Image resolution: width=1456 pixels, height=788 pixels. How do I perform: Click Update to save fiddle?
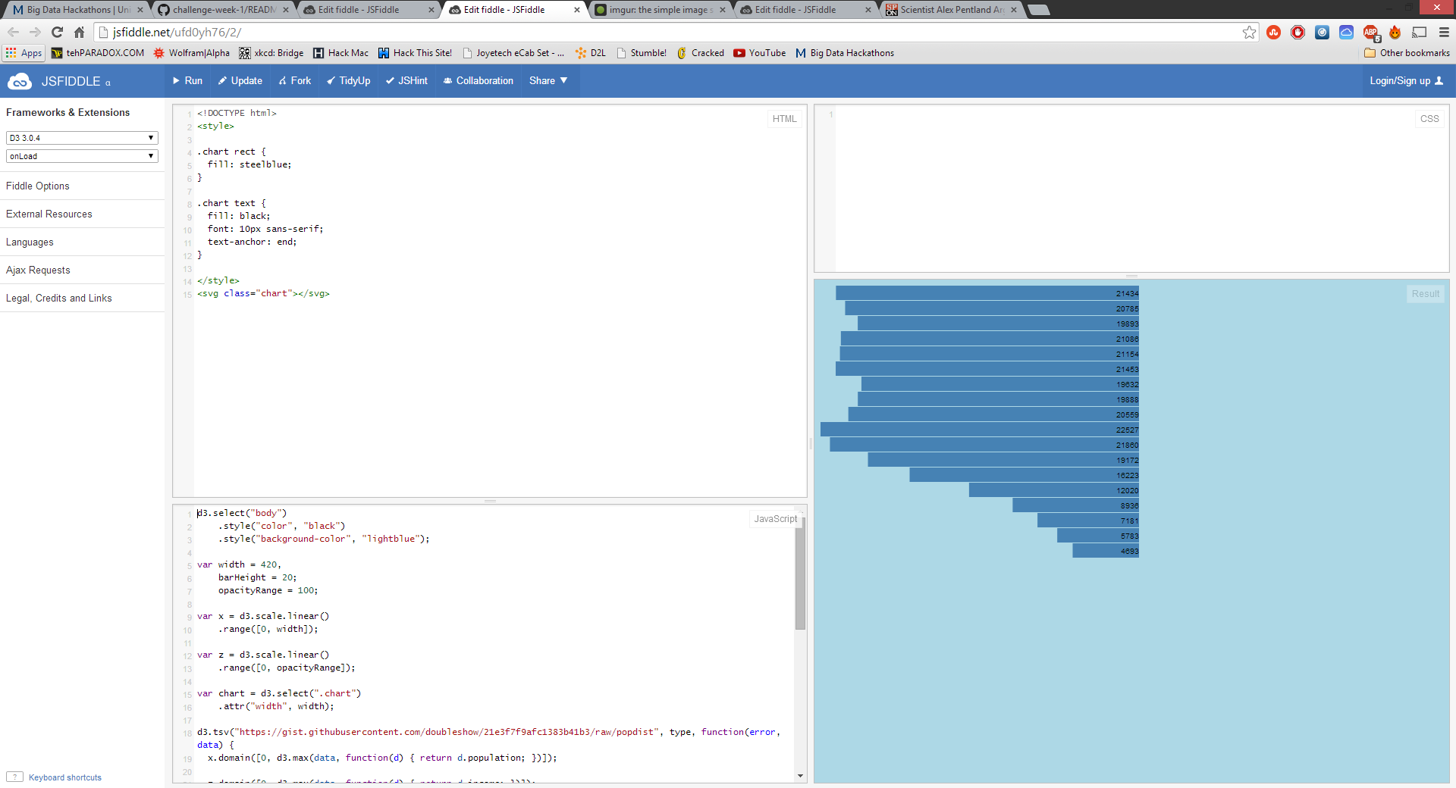click(240, 81)
